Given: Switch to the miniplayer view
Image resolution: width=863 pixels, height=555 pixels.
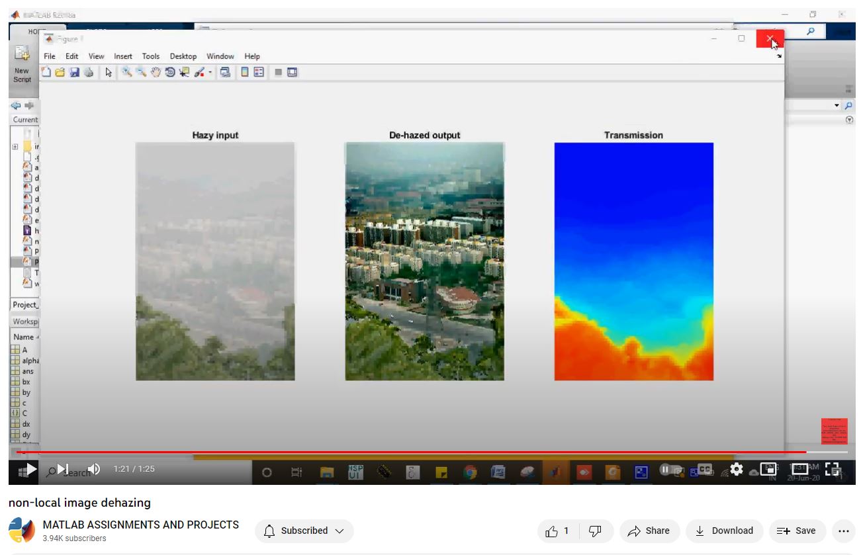Looking at the screenshot, I should 768,469.
